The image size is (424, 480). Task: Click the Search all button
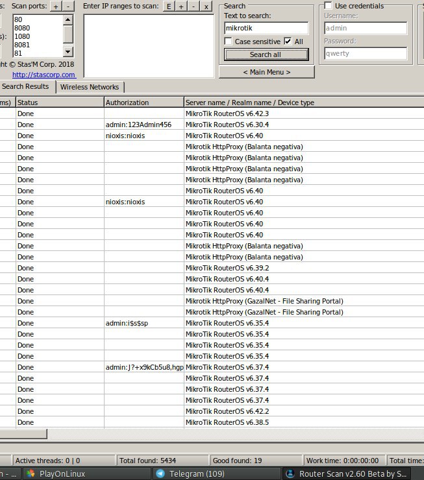coord(266,54)
